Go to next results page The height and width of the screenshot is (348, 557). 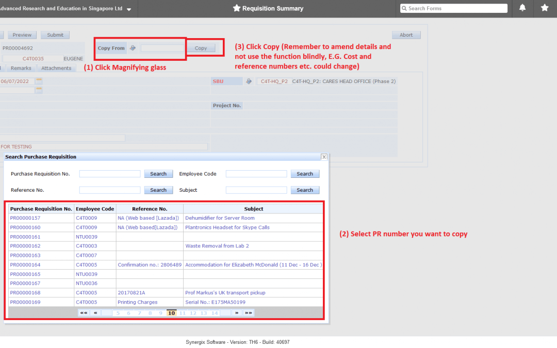(237, 313)
